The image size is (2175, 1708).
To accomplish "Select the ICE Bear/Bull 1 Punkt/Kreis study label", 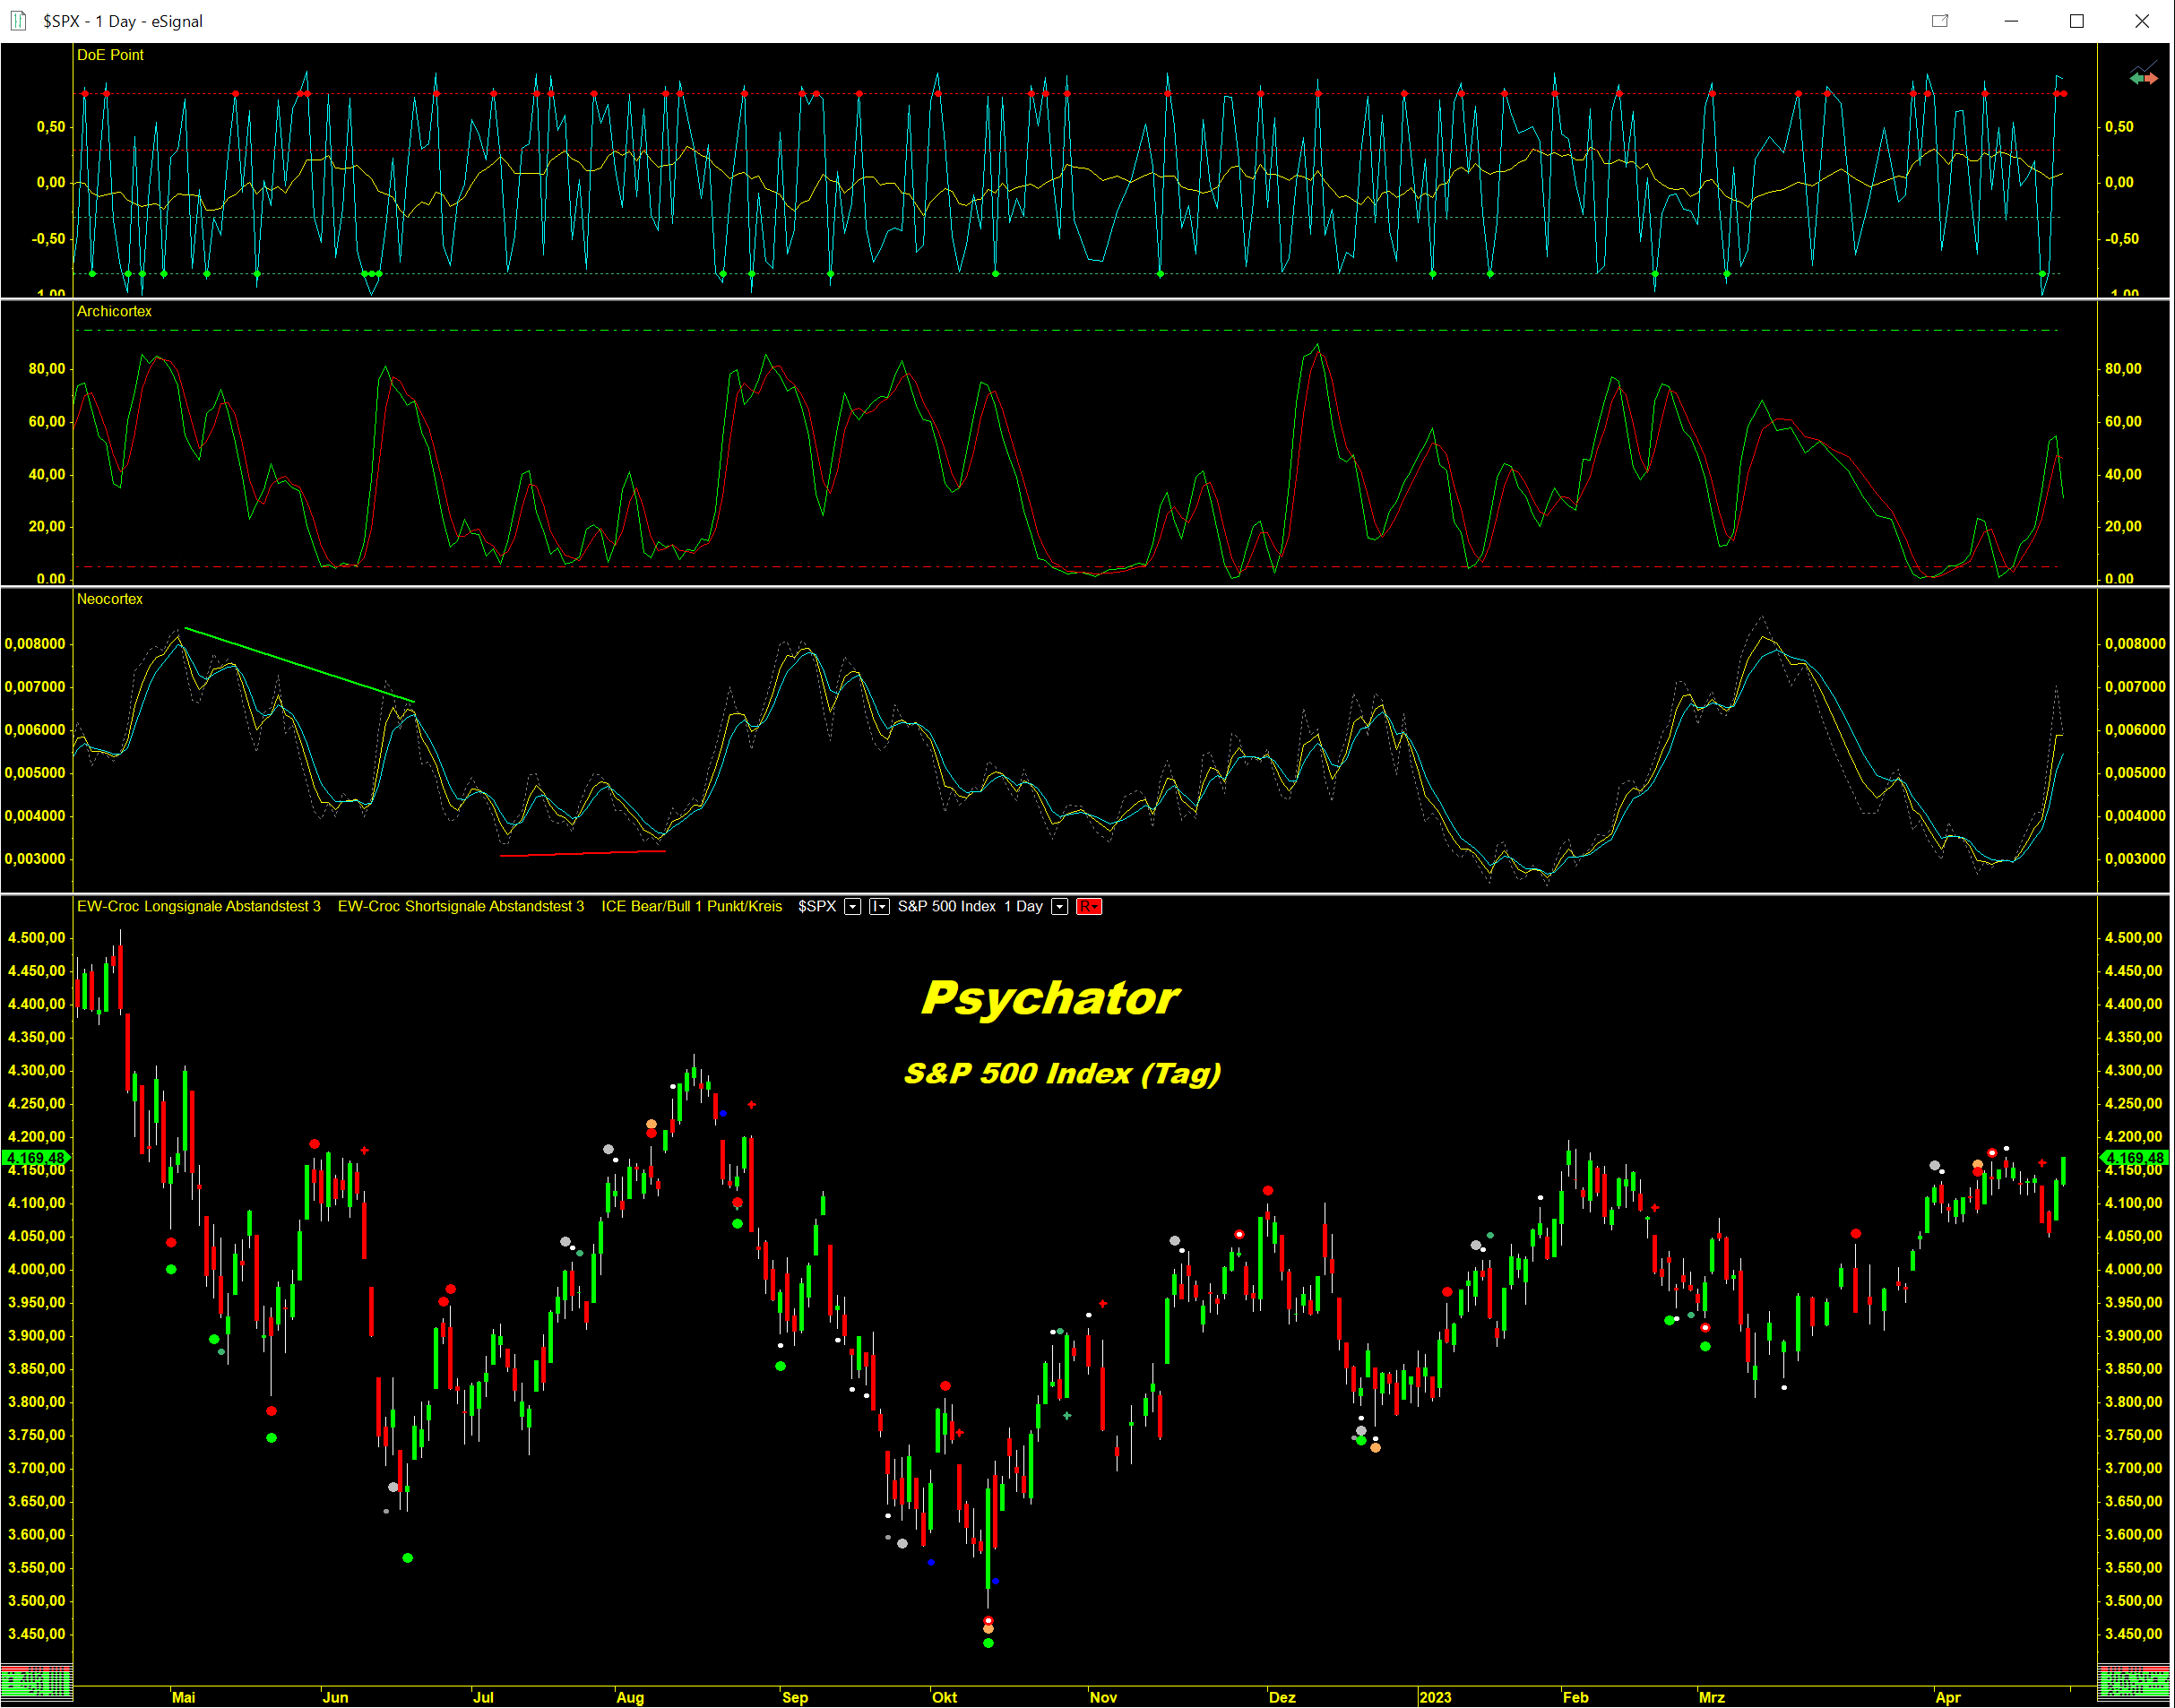I will coord(691,907).
